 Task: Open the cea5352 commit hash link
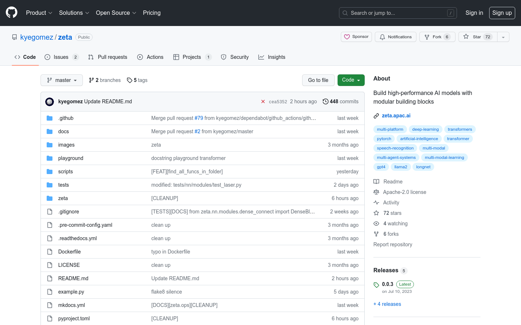278,102
